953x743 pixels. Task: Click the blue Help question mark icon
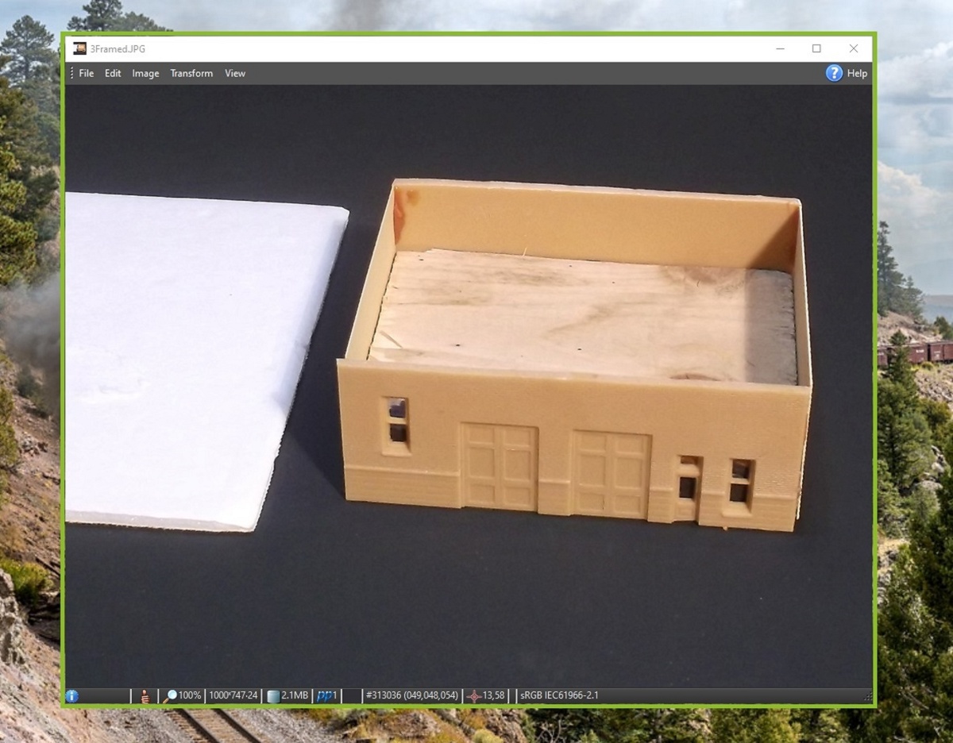(834, 73)
